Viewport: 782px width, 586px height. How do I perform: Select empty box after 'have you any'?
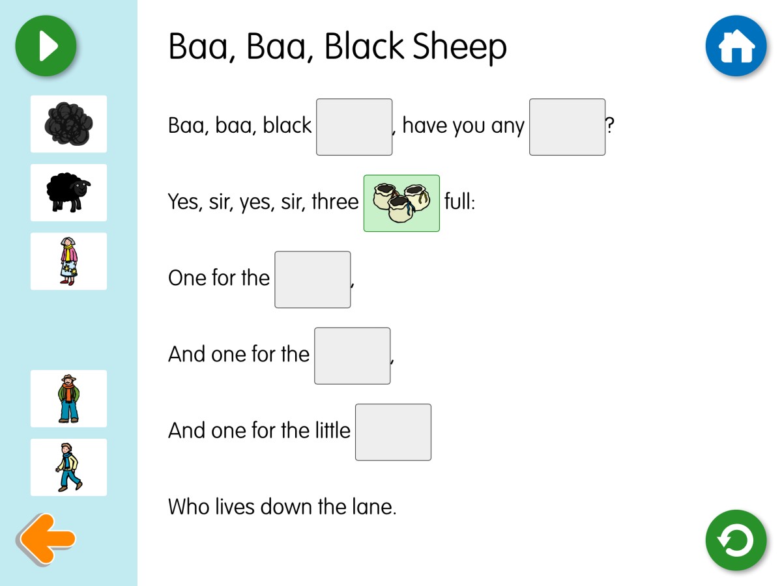[567, 127]
